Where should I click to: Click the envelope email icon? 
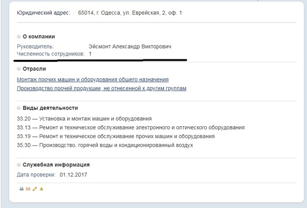tap(28, 189)
